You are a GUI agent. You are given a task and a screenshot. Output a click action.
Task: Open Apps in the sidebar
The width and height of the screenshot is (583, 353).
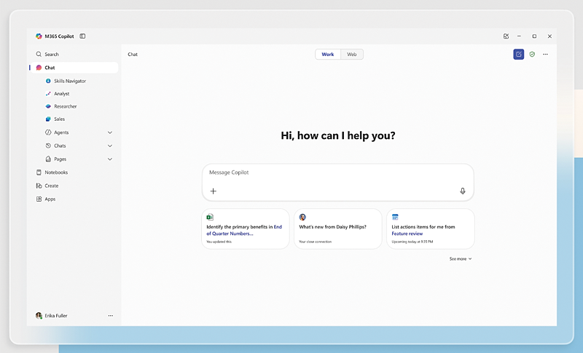coord(50,199)
